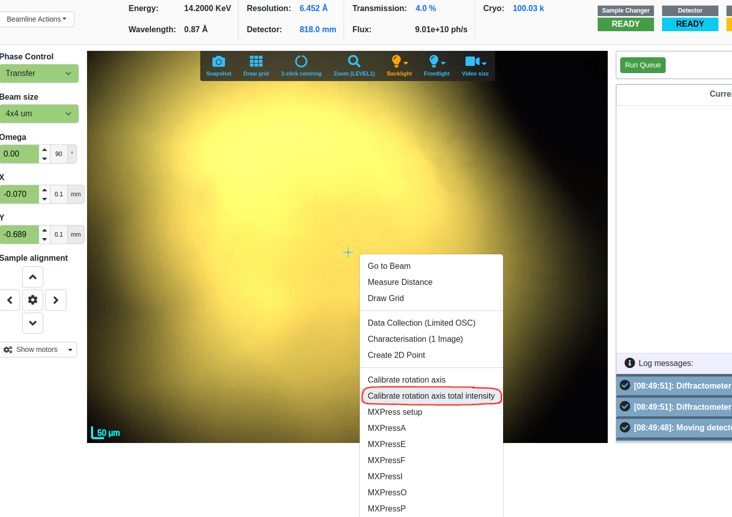This screenshot has height=517, width=732.
Task: Toggle the Frontlight bulb
Action: click(x=434, y=62)
